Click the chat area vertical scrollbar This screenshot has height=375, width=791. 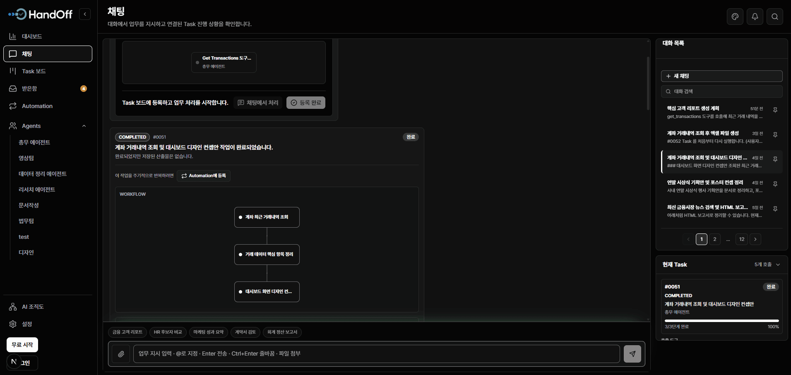point(648,83)
